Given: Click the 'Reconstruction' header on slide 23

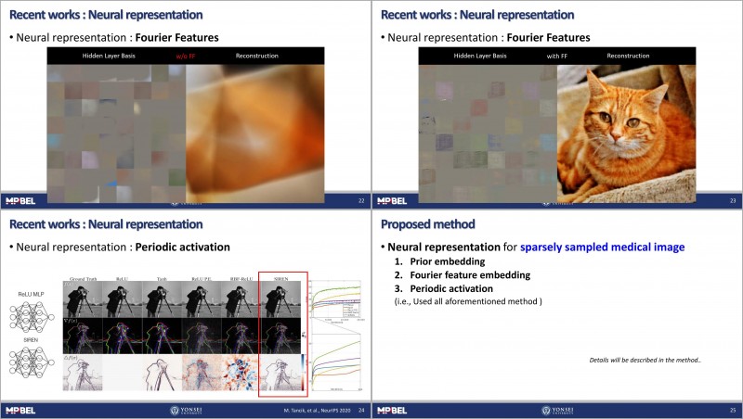Looking at the screenshot, I should pos(629,56).
